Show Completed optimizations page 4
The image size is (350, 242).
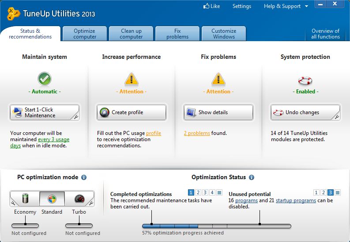tap(212, 192)
